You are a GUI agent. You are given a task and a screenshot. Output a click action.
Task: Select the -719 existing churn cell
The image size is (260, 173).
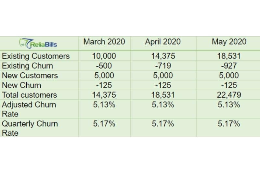(x=163, y=66)
